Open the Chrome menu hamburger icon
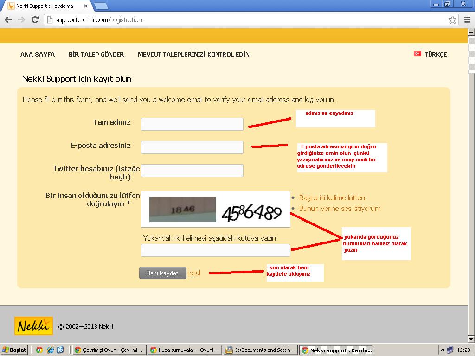The height and width of the screenshot is (356, 475). 467,20
